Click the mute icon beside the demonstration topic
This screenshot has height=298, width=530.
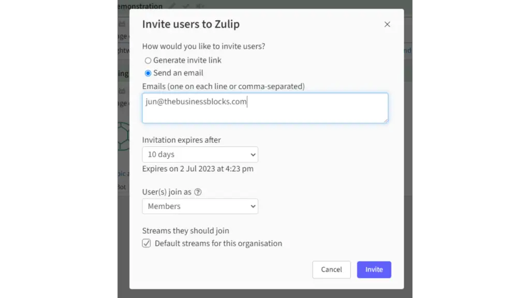(199, 6)
